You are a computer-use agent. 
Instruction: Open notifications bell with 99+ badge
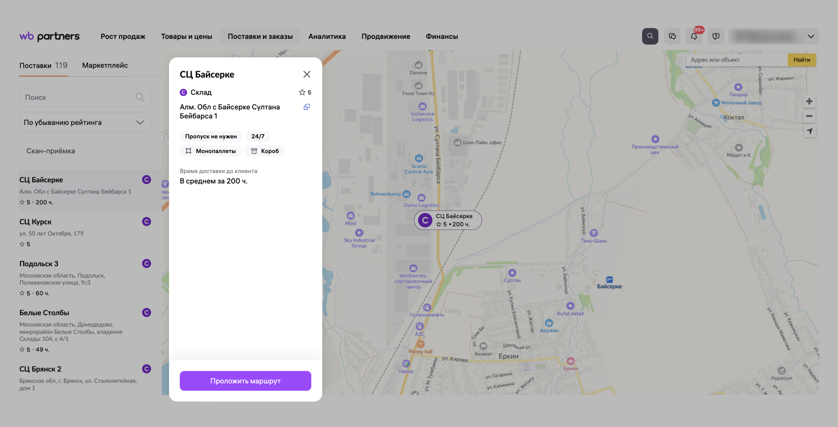(x=694, y=36)
